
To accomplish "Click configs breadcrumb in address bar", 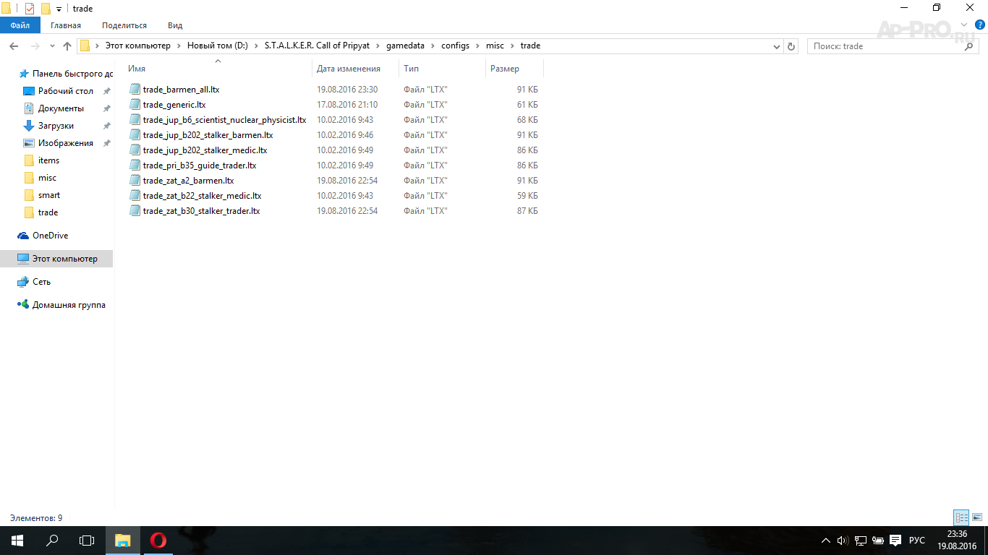I will click(x=455, y=46).
